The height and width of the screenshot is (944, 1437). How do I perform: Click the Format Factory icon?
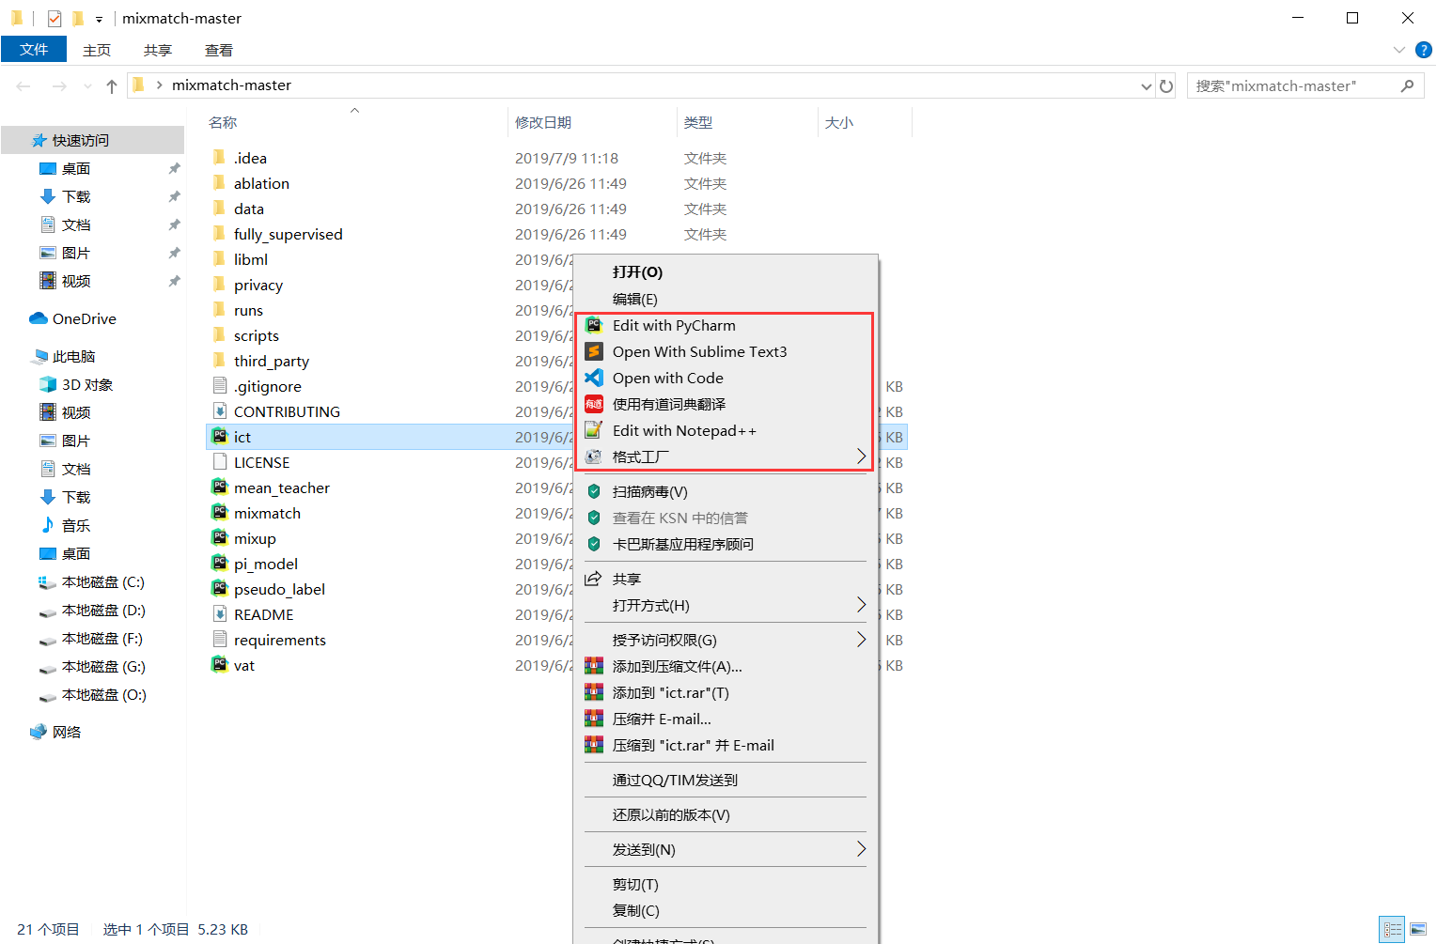(x=594, y=457)
